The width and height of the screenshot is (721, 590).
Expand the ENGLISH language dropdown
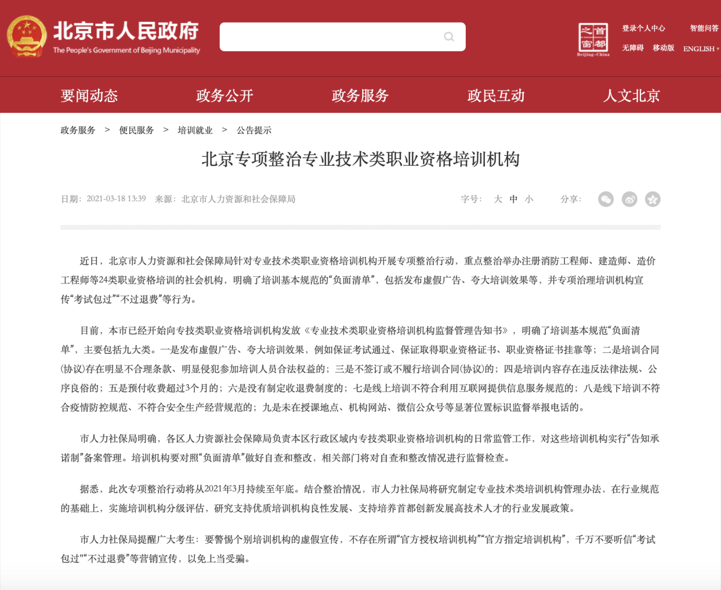pyautogui.click(x=701, y=48)
